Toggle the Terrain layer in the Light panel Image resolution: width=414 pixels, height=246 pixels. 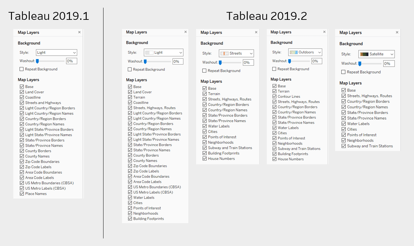click(130, 97)
